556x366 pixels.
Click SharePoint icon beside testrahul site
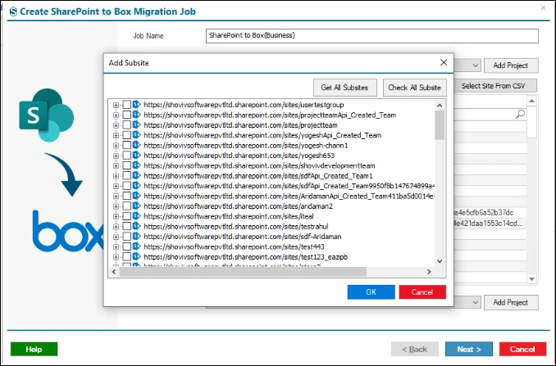(136, 226)
